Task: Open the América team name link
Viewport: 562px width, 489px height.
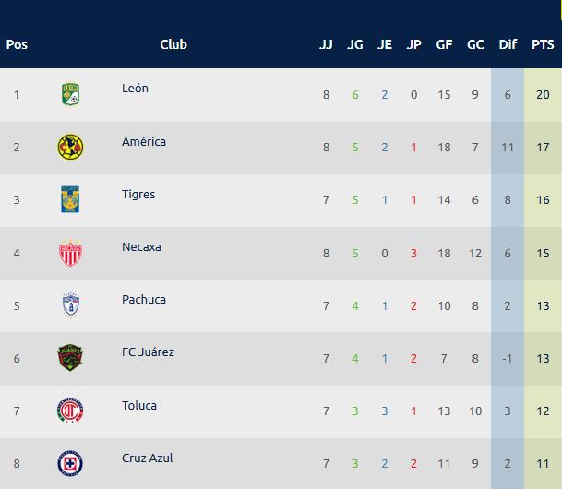Action: click(x=144, y=142)
